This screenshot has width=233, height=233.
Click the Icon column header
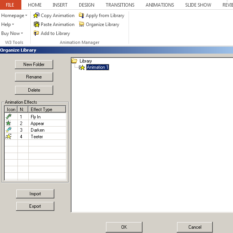11,110
